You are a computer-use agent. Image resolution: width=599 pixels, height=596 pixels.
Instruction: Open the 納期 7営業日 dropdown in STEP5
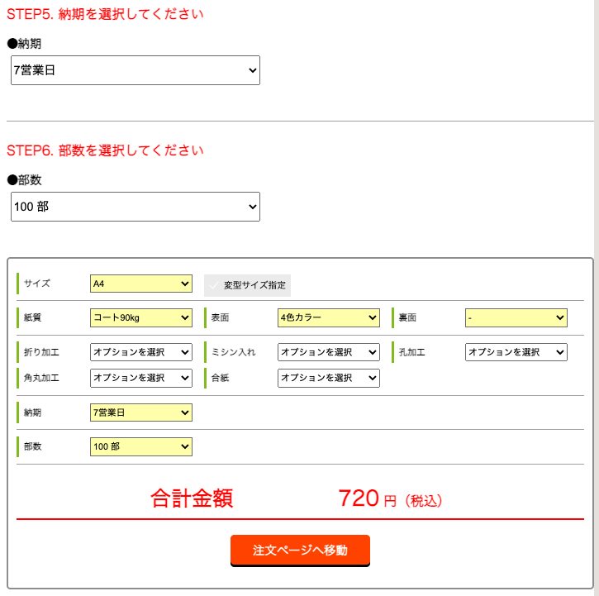click(135, 70)
